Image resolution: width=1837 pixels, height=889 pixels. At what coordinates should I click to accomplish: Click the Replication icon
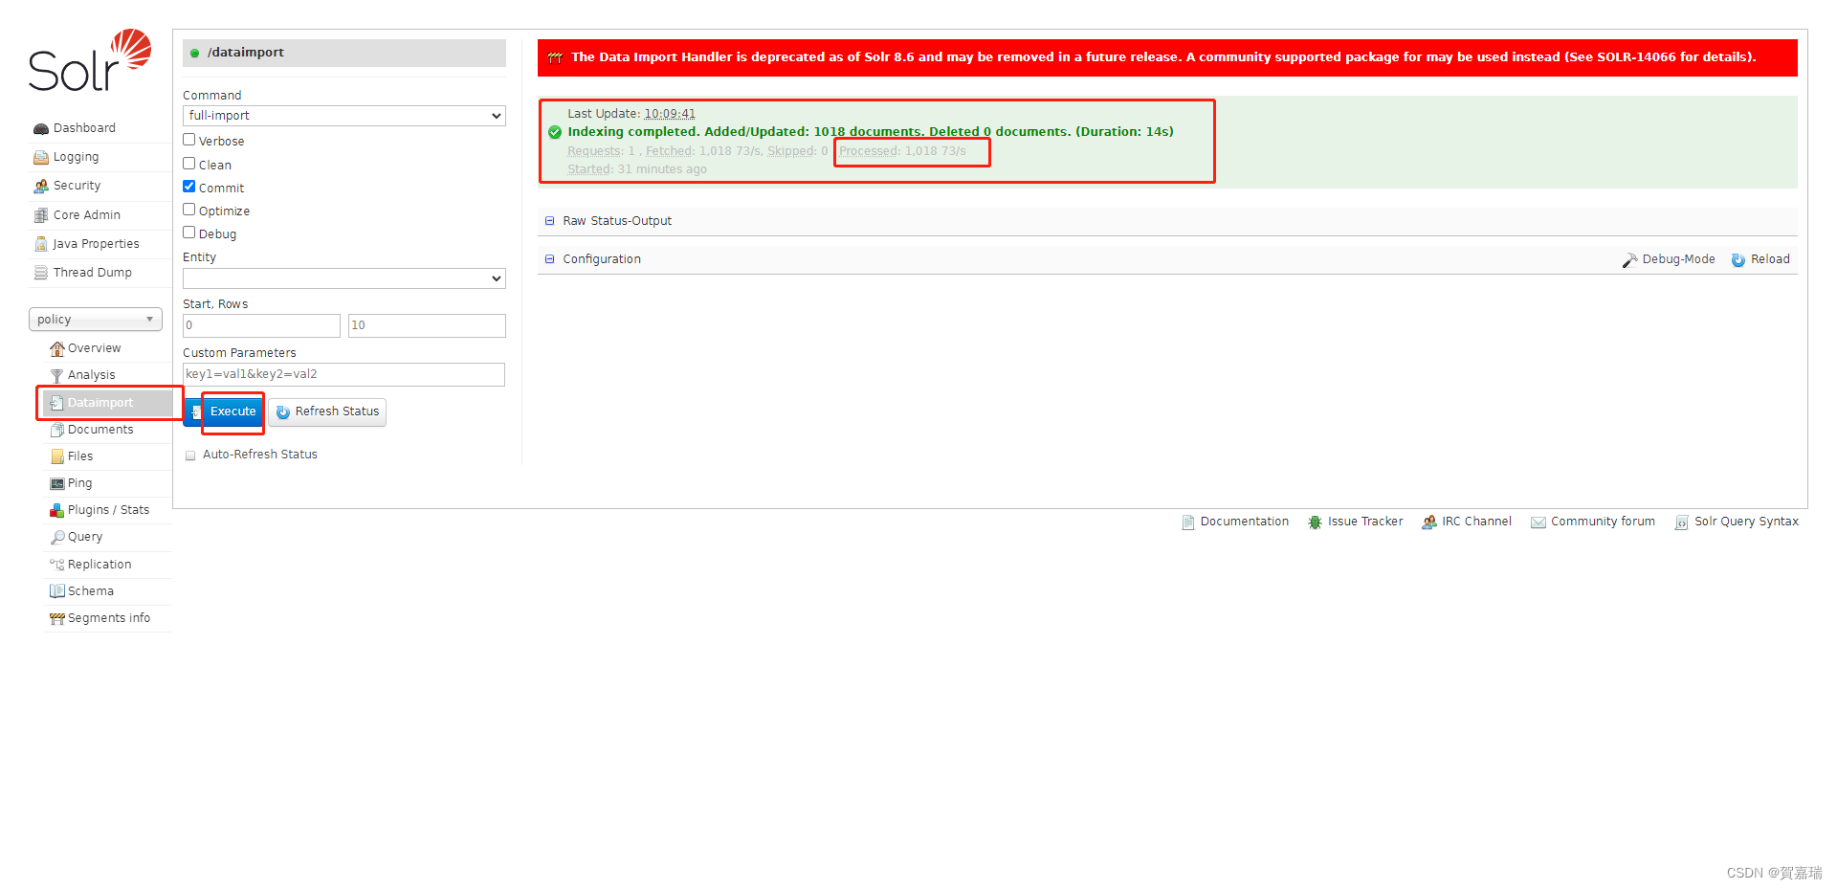(57, 565)
